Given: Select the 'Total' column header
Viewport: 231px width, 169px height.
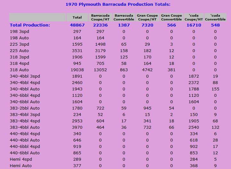Looking at the screenshot, I should pos(77,17).
